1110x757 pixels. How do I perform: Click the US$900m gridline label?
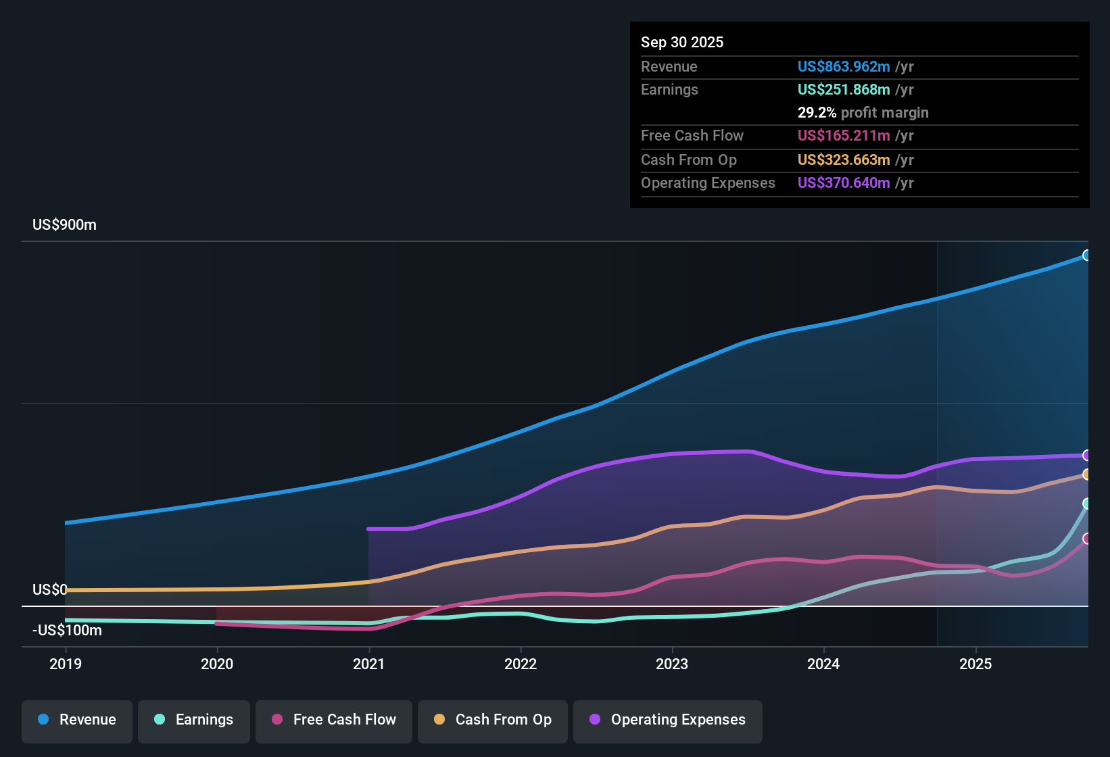point(64,224)
